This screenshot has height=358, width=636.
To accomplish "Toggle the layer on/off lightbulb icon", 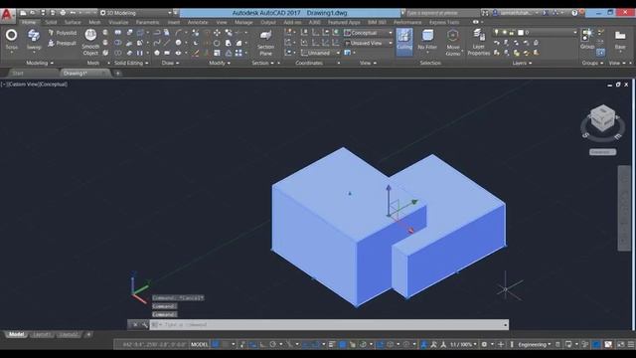I will [x=496, y=32].
